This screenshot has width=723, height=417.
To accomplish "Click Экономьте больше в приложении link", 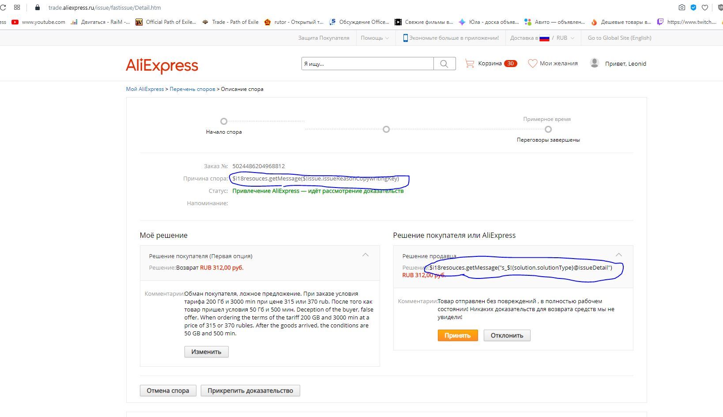I will [454, 38].
